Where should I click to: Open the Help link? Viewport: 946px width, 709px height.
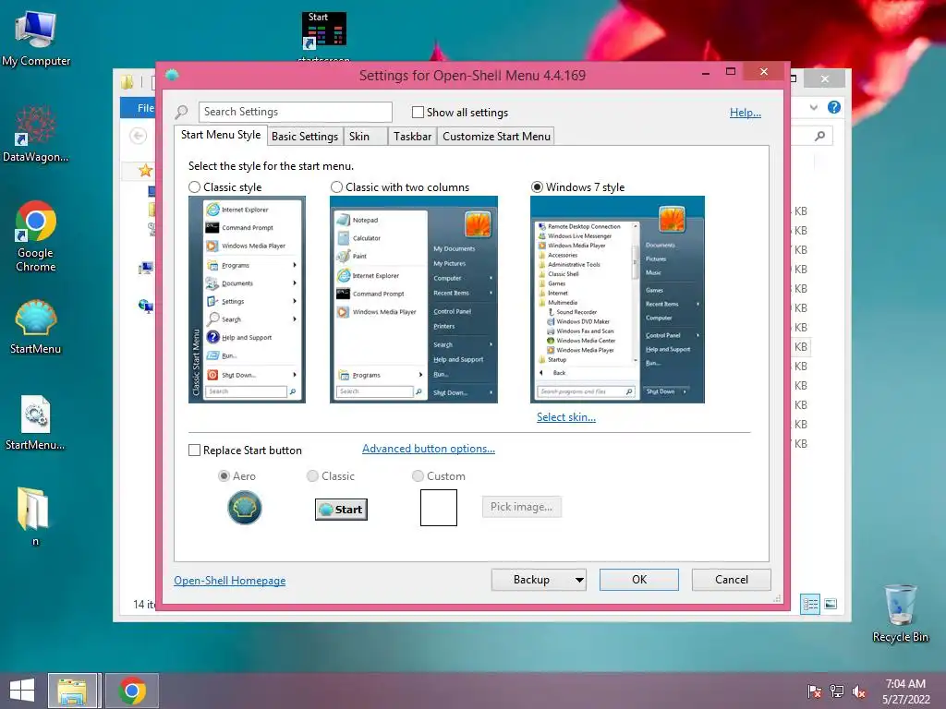click(x=746, y=113)
